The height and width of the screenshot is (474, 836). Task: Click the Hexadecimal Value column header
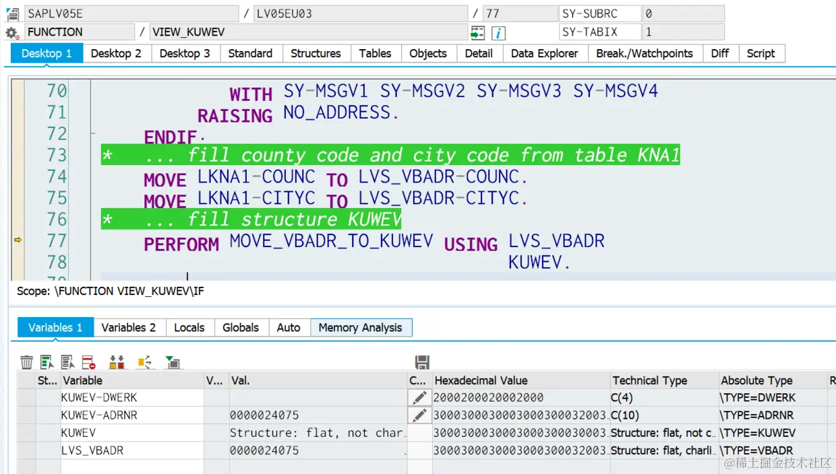click(x=521, y=380)
